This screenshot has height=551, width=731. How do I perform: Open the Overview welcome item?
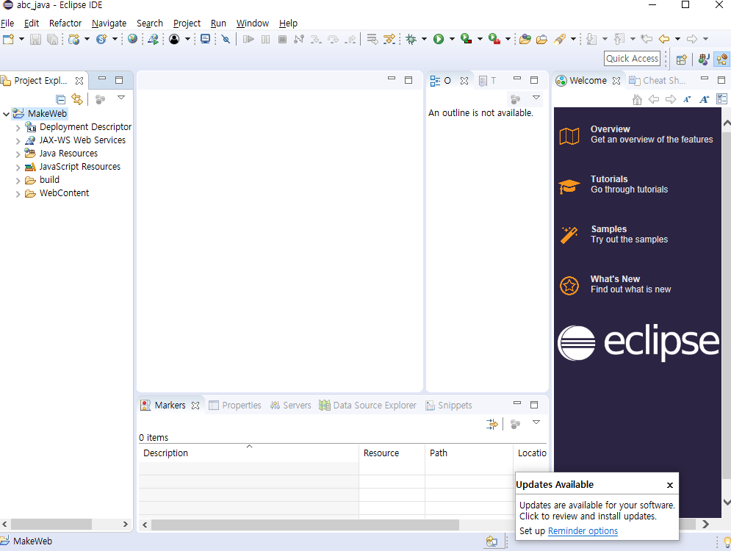click(636, 134)
